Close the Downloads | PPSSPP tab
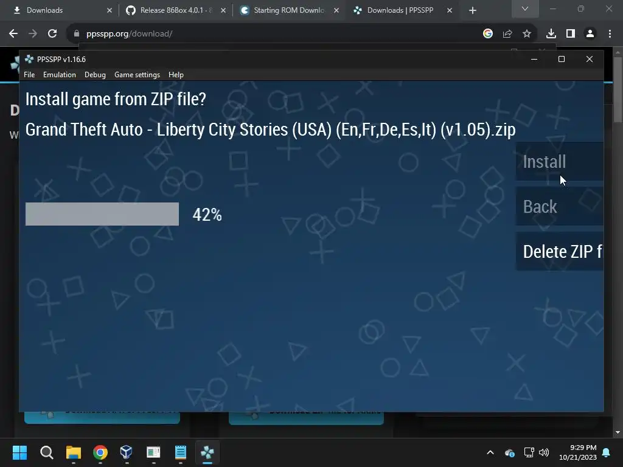 tap(450, 10)
